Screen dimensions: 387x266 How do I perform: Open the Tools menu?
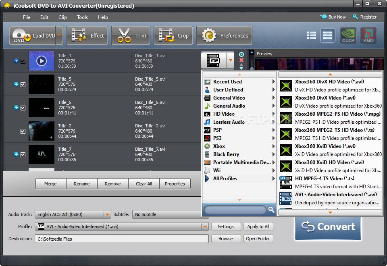[82, 17]
